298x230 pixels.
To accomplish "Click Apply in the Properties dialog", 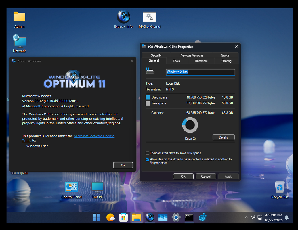I will point(228,177).
